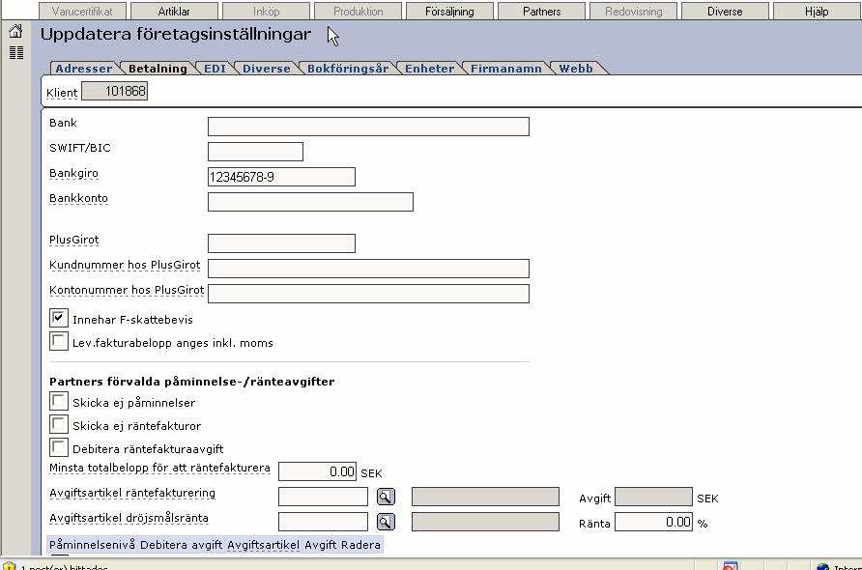The width and height of the screenshot is (862, 570).
Task: Click the Kontonummer hos PlusGirot label
Action: point(127,290)
